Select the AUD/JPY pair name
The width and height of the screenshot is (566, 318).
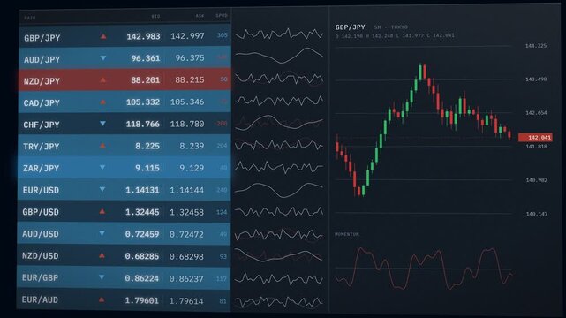tap(42, 59)
